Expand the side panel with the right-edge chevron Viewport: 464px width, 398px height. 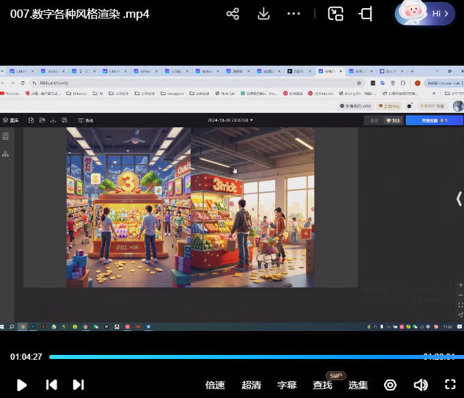(x=459, y=198)
